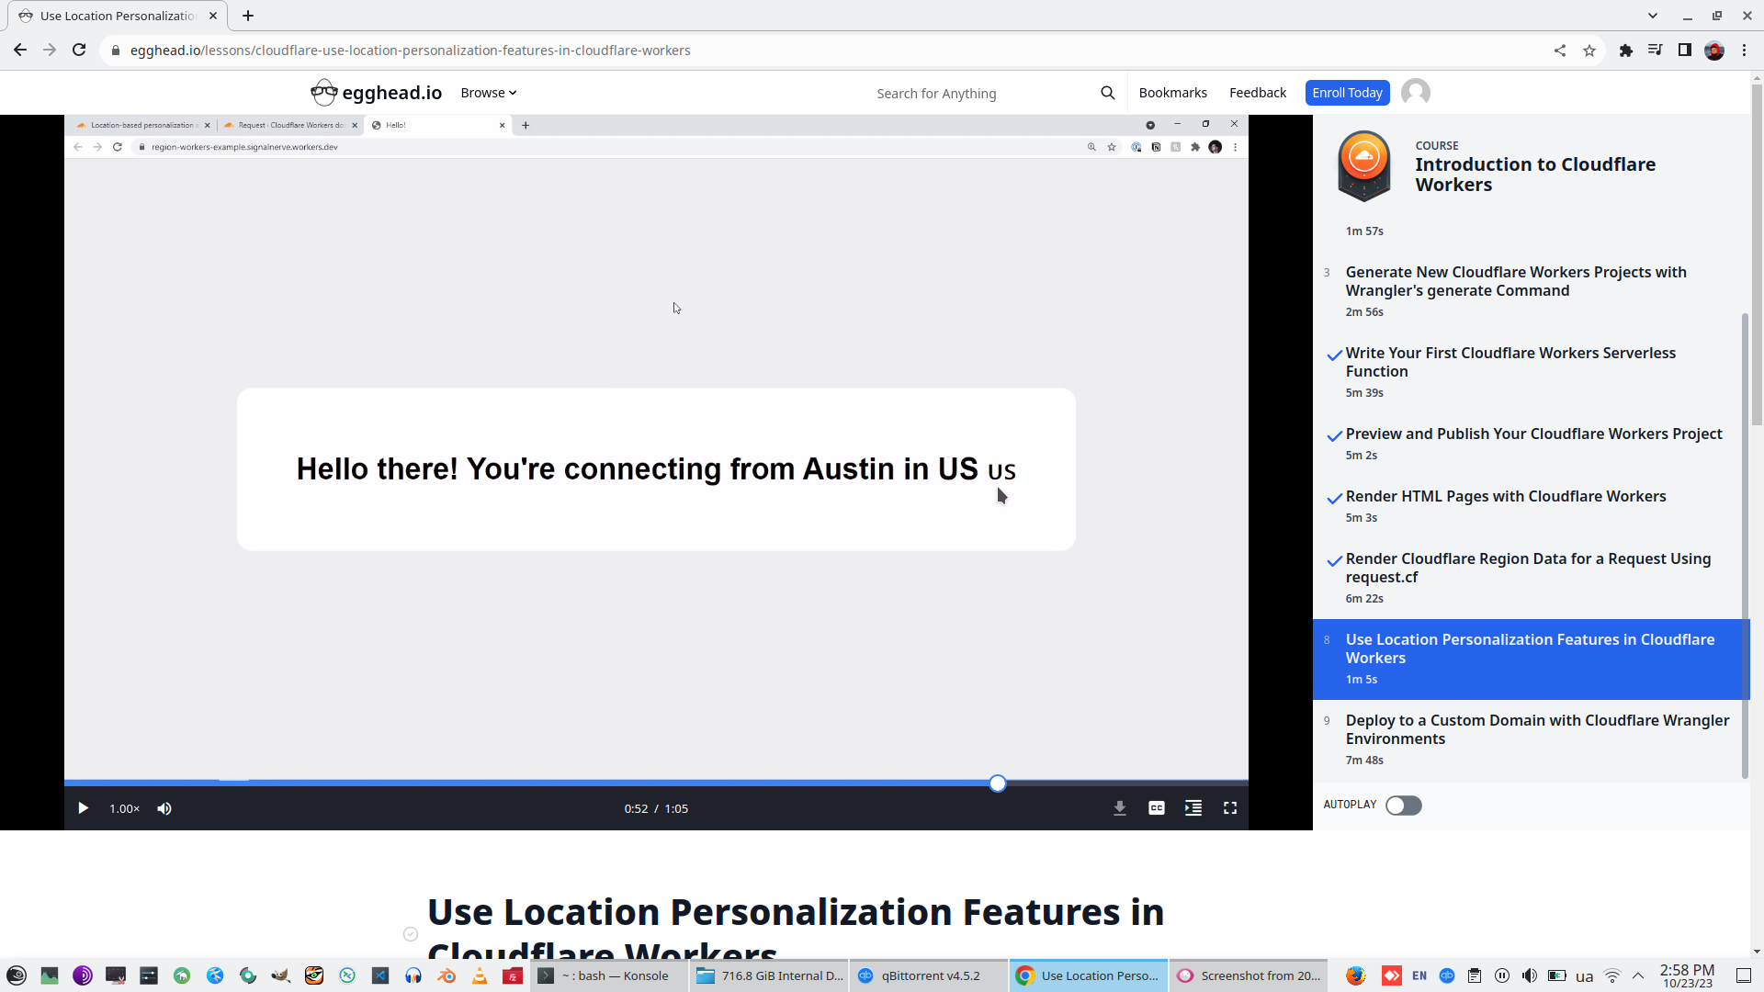
Task: Open the user avatar profile icon
Action: pos(1416,93)
